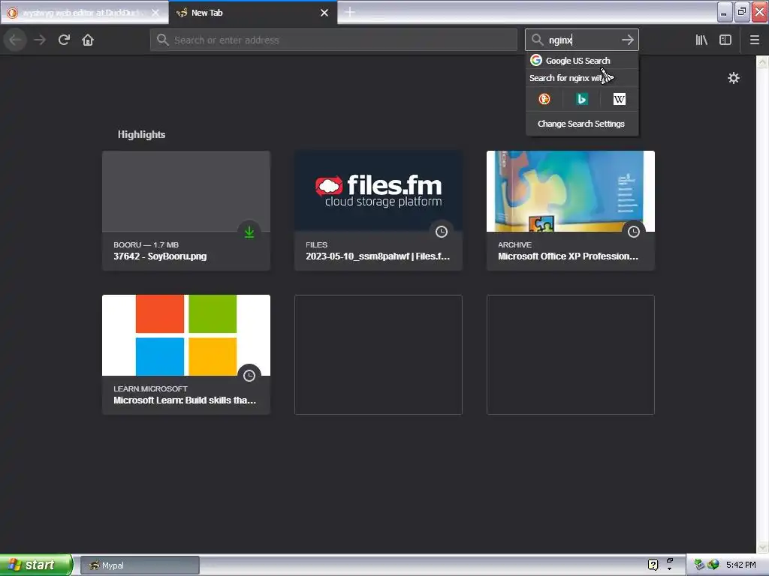Open the files.fm cloud storage highlight

click(x=378, y=211)
